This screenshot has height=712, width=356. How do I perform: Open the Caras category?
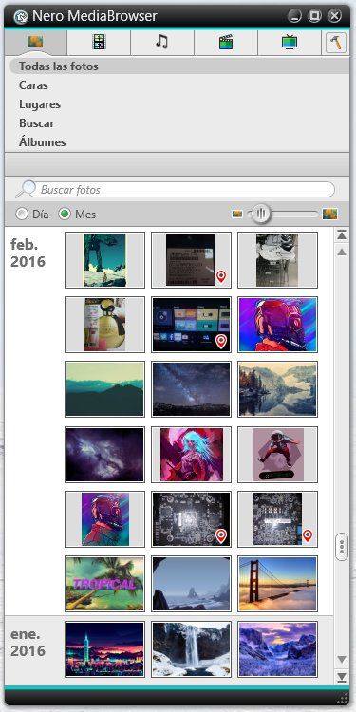coord(33,85)
